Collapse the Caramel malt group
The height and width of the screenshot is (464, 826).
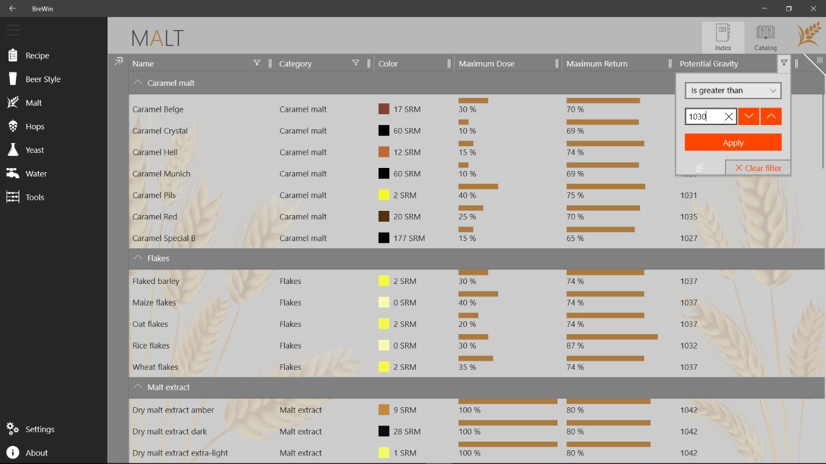138,83
